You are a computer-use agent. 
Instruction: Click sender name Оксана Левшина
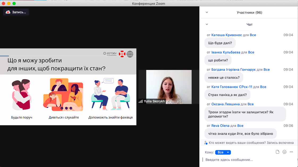point(225,104)
